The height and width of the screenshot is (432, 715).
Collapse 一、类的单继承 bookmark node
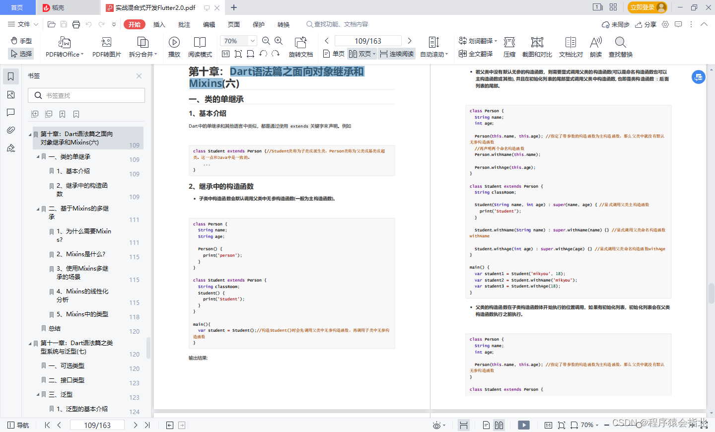[x=38, y=157]
